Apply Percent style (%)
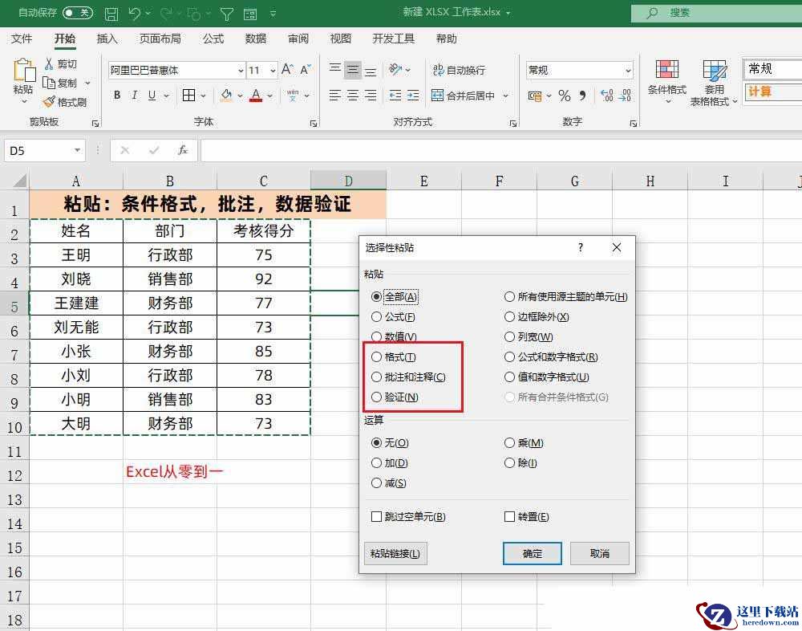This screenshot has width=802, height=631. coord(564,96)
